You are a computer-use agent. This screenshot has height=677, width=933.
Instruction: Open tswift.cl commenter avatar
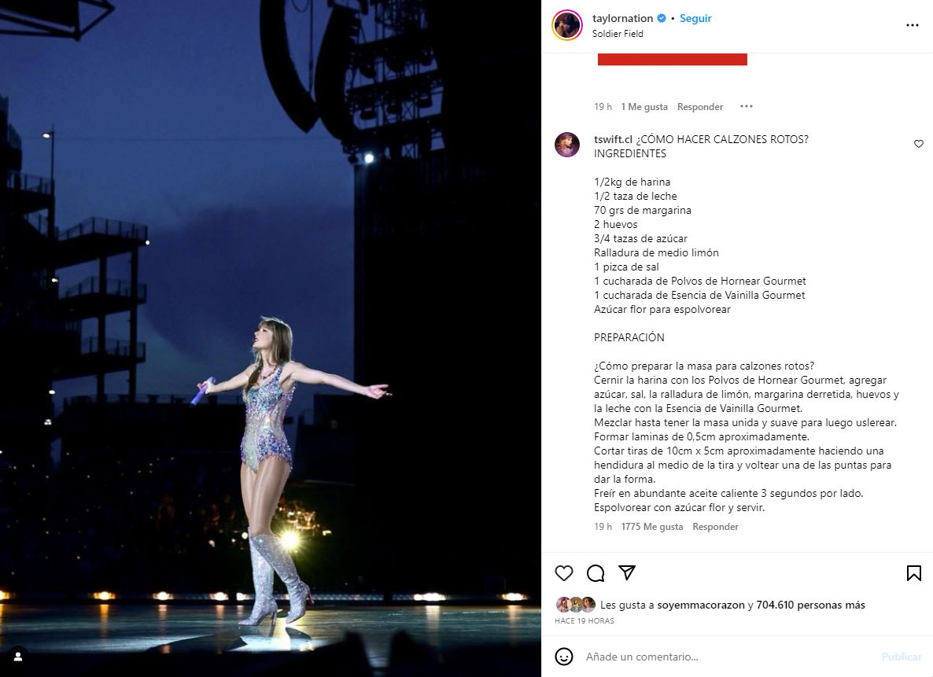pos(567,145)
